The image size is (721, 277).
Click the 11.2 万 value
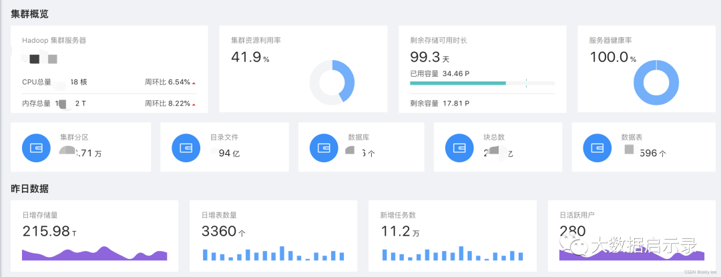point(400,232)
